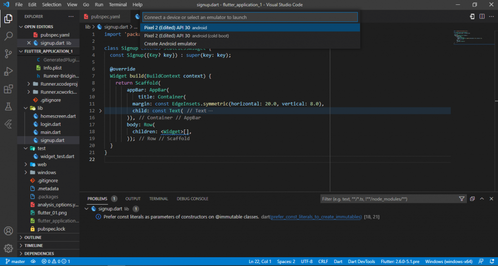Expand the Runner.xcworks... folder
The width and height of the screenshot is (498, 266).
click(29, 92)
